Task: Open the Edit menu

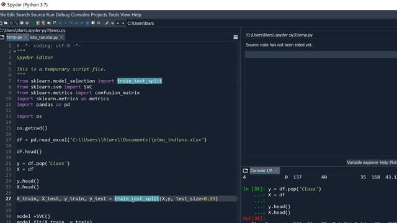Action: pos(11,15)
